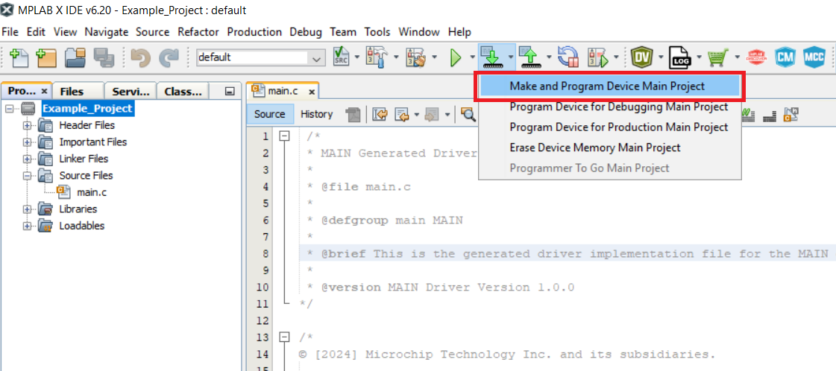836x371 pixels.
Task: Select the Source view button
Action: [x=270, y=114]
